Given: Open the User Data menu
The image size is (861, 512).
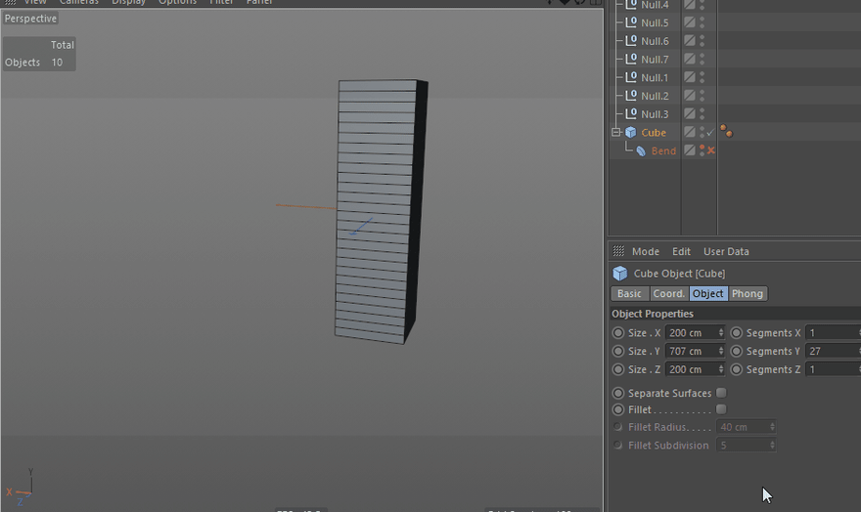Looking at the screenshot, I should [x=726, y=252].
